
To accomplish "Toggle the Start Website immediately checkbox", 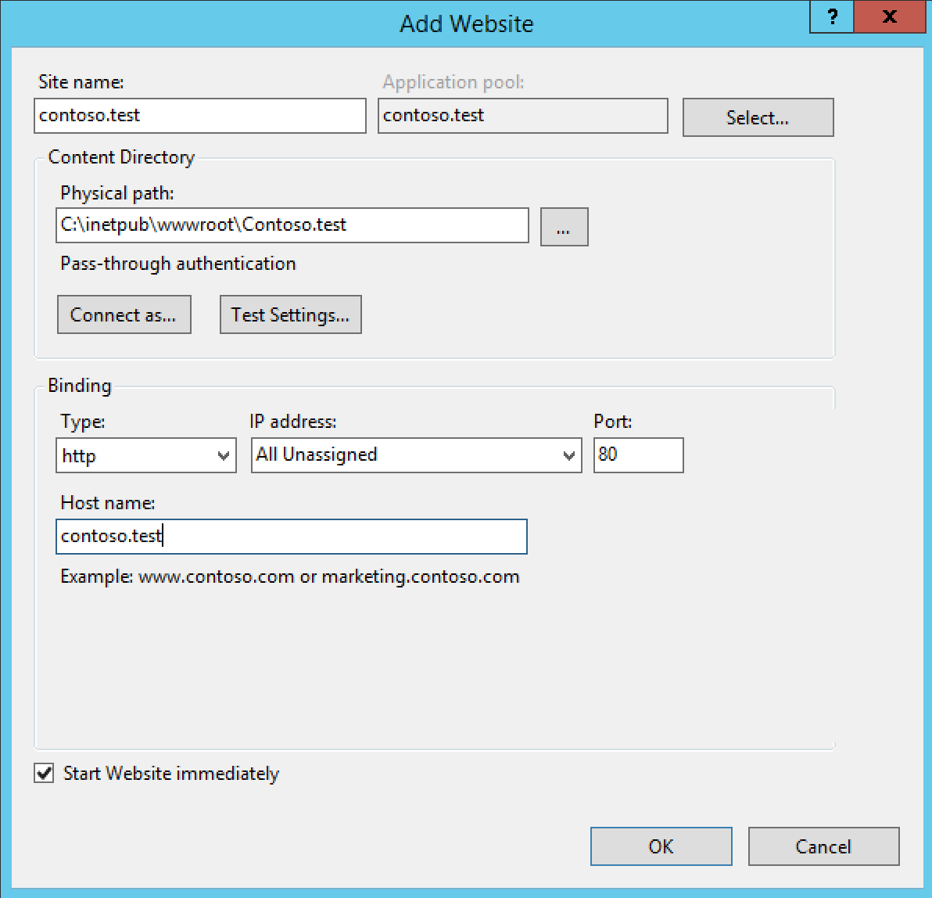I will pos(45,774).
